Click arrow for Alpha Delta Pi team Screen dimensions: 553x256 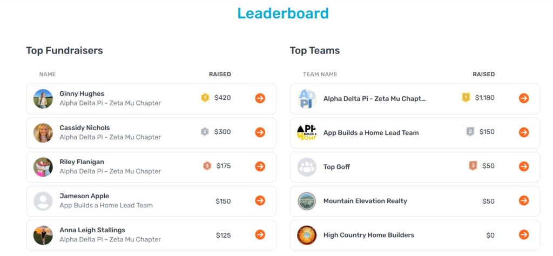click(x=524, y=98)
